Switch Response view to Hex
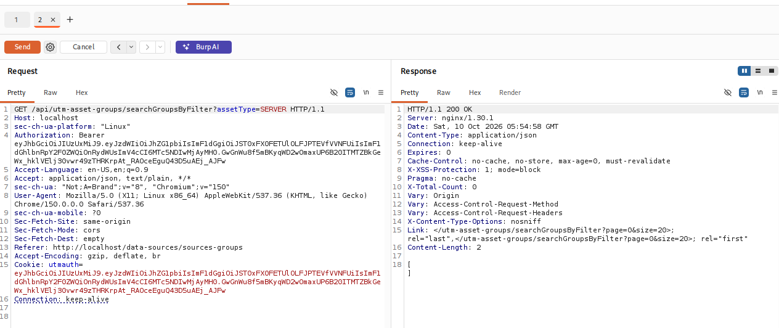 [475, 92]
